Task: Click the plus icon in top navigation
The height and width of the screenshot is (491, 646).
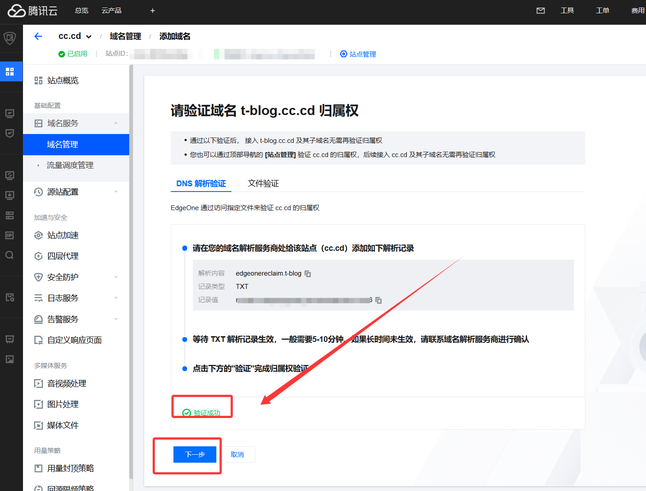Action: (153, 11)
